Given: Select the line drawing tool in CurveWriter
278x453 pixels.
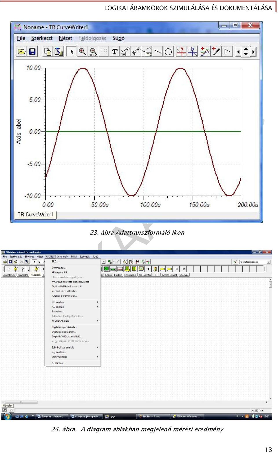Looking at the screenshot, I should (x=158, y=52).
